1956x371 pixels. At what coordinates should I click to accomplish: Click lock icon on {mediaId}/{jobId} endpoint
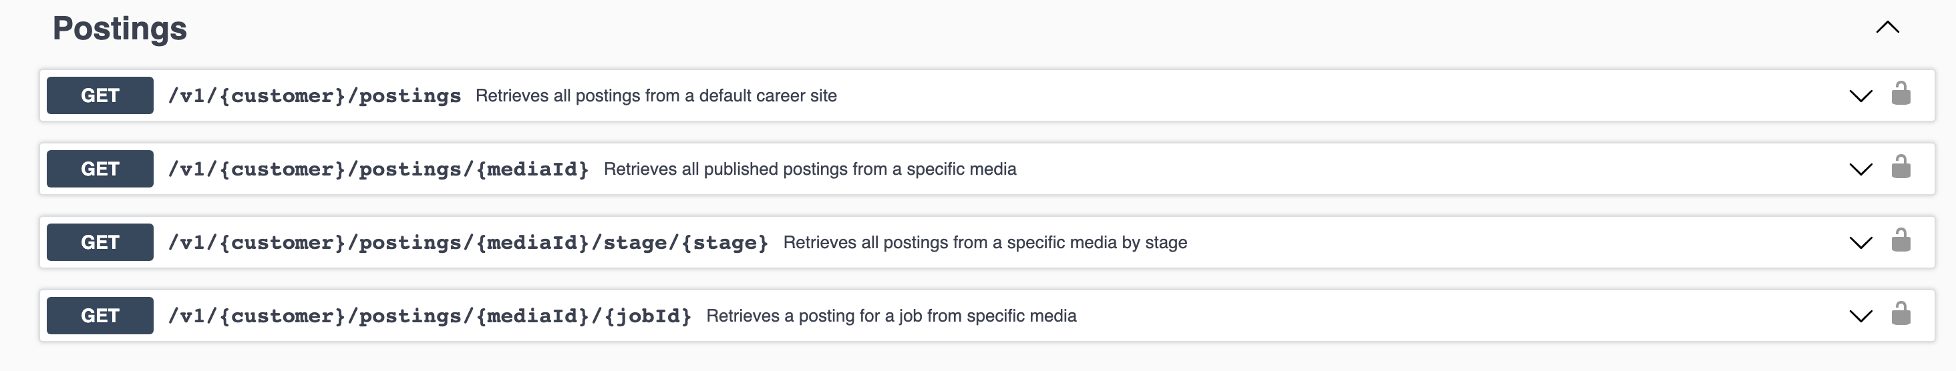tap(1901, 314)
